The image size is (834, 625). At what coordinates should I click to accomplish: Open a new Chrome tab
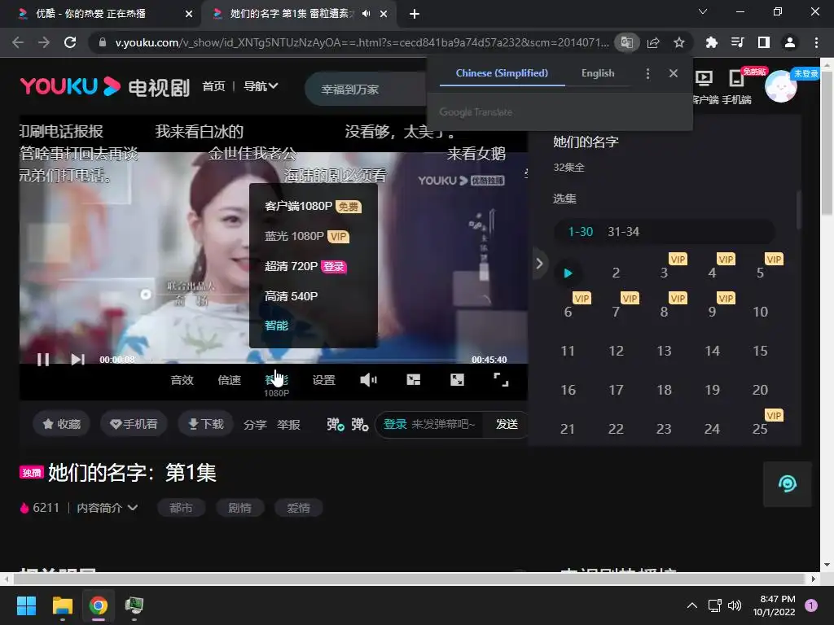click(415, 14)
